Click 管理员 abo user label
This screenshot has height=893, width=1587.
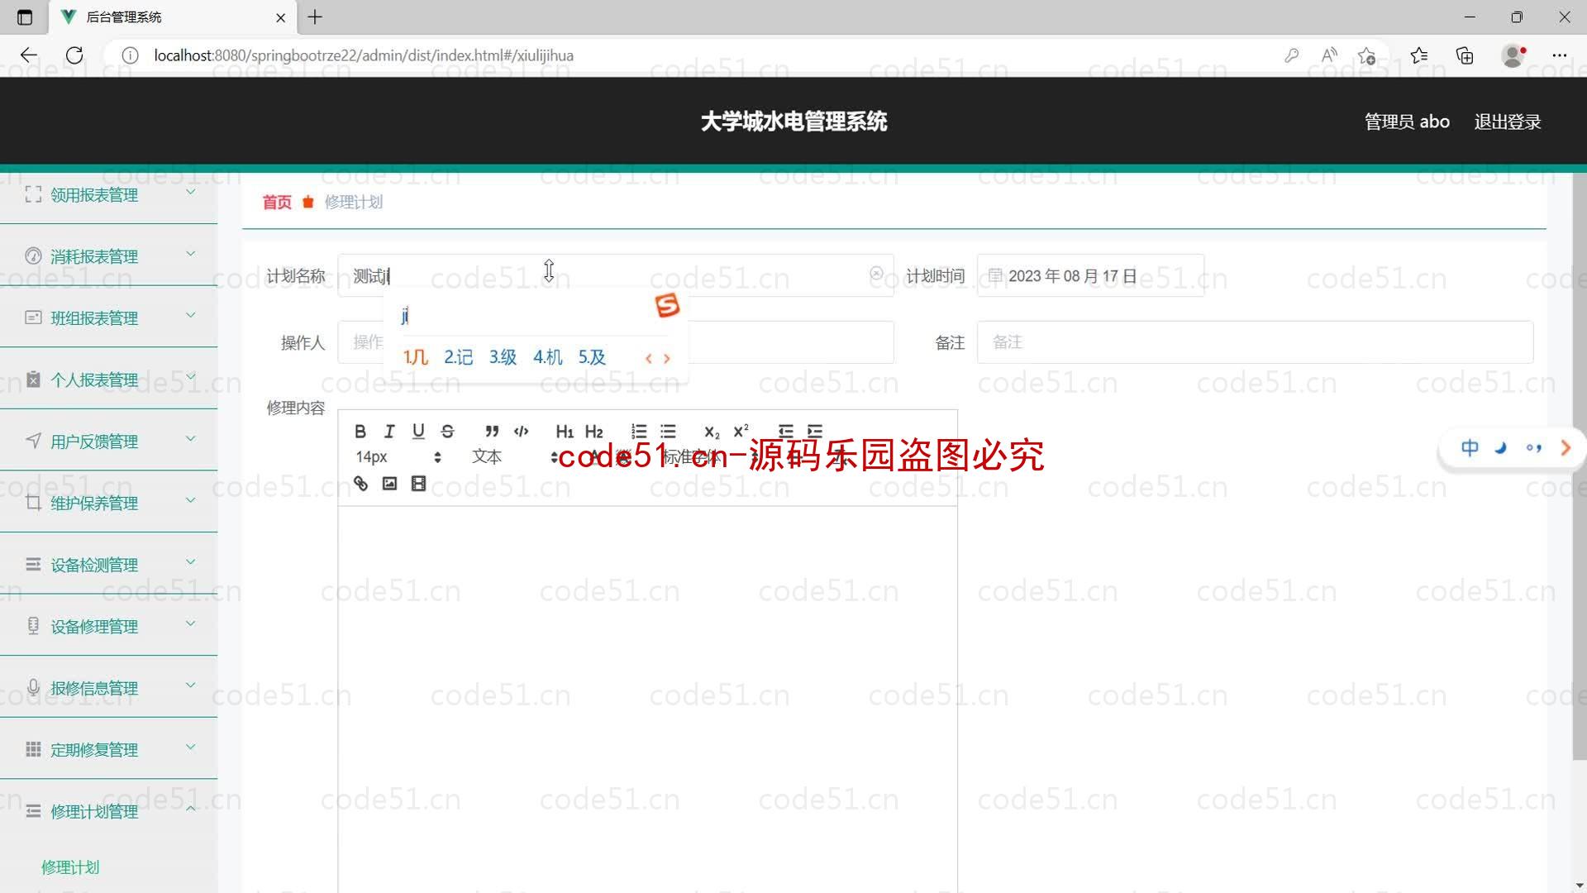click(1407, 122)
